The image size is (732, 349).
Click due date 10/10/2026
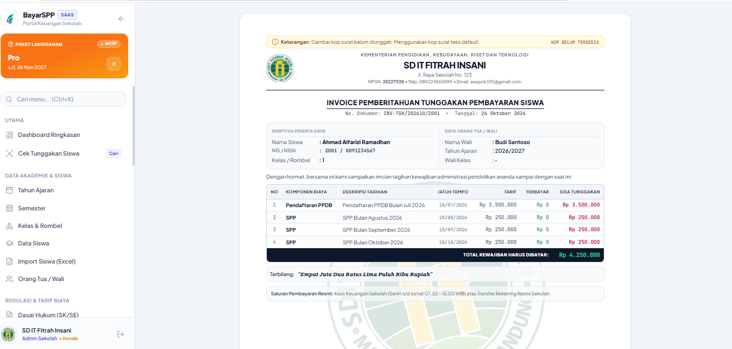[x=453, y=242]
